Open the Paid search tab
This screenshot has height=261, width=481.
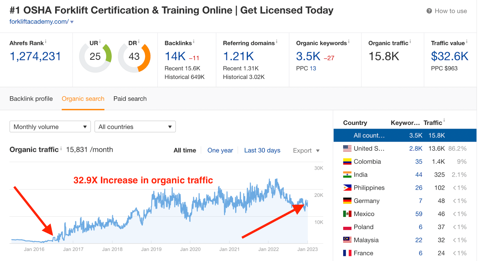[x=130, y=99]
